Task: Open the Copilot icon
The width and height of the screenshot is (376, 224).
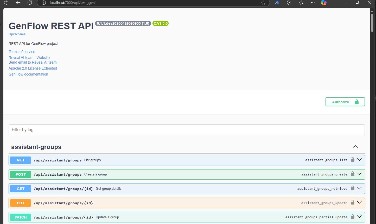Action: click(x=324, y=3)
